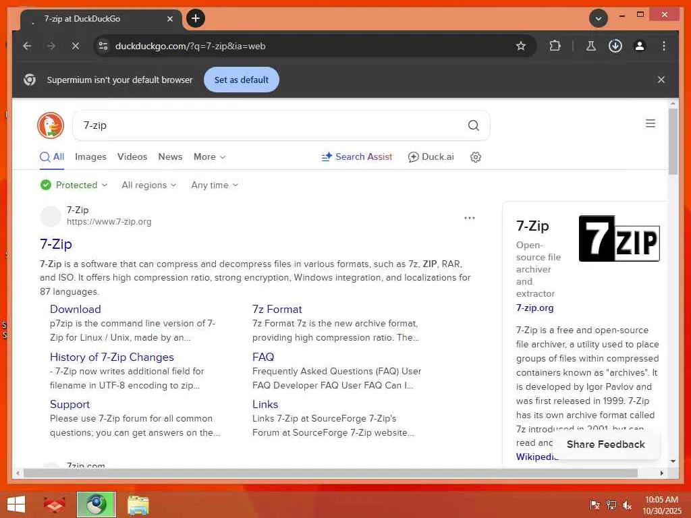The height and width of the screenshot is (518, 691).
Task: Expand the More search categories dropdown
Action: 209,156
